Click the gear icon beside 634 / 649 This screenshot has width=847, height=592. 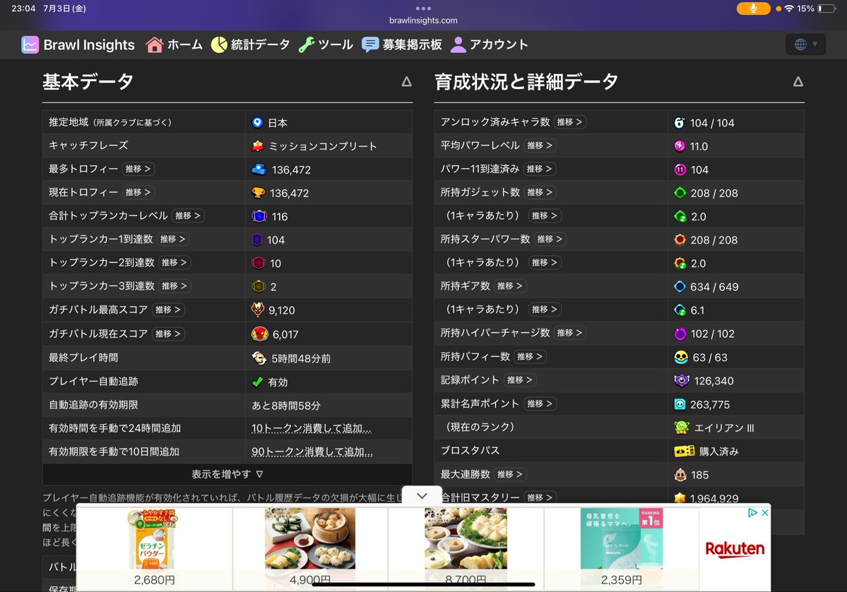[680, 286]
